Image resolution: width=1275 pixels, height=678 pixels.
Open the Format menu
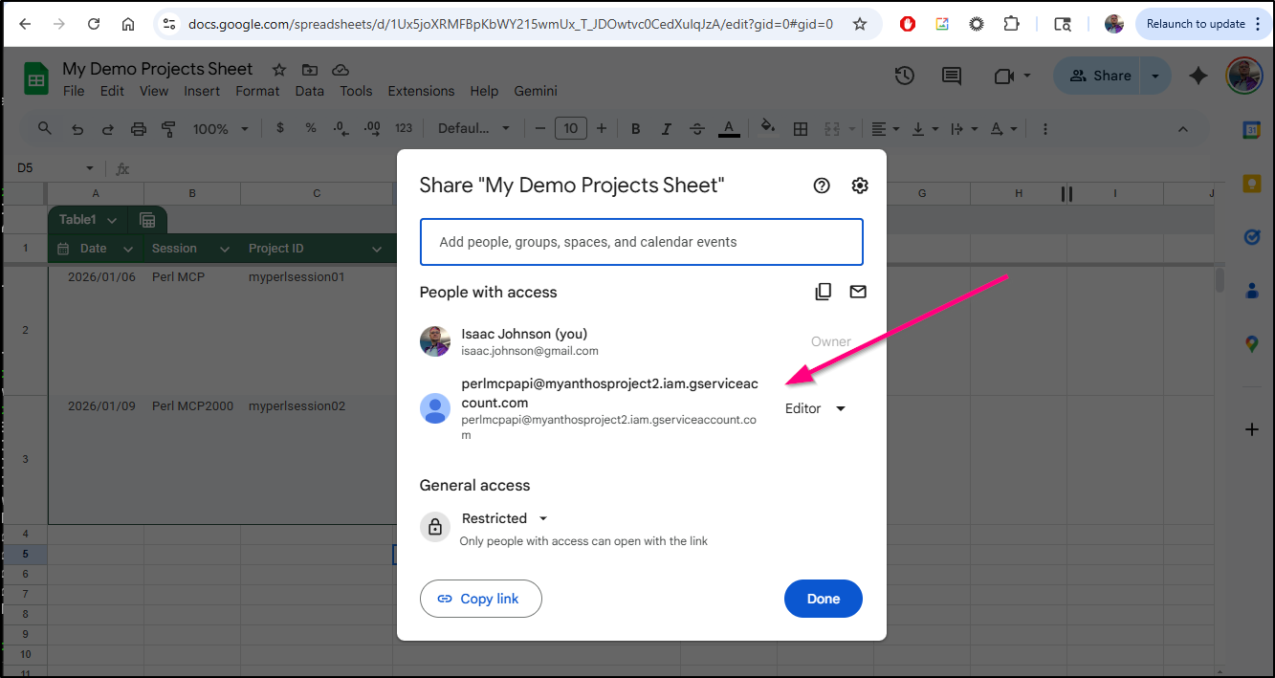[257, 91]
